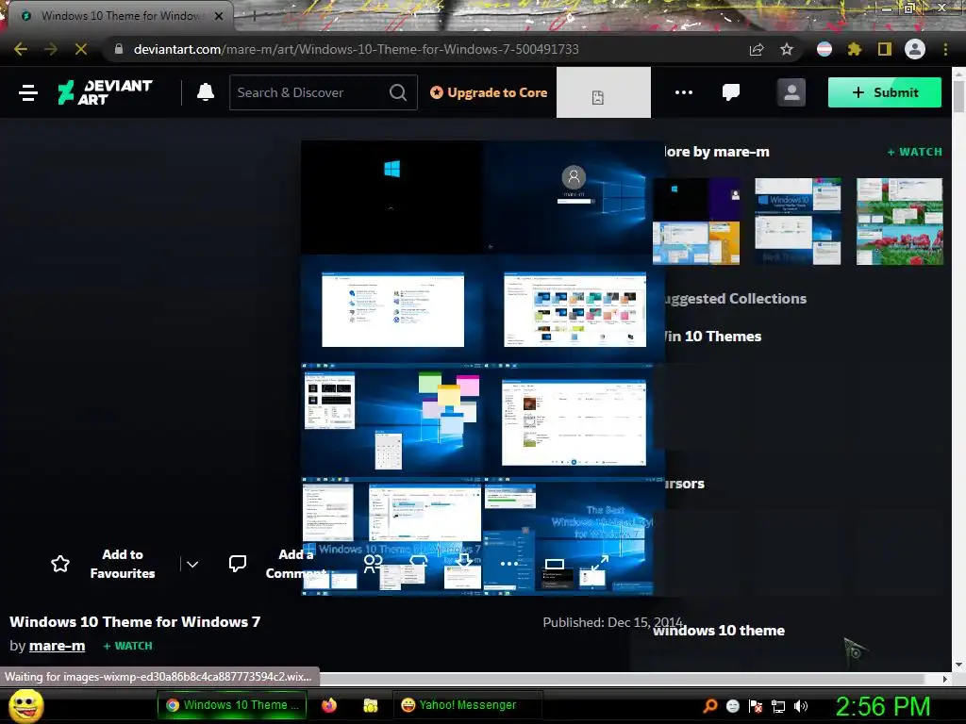Image resolution: width=966 pixels, height=724 pixels.
Task: Open the Win 10 Themes collection
Action: click(711, 337)
